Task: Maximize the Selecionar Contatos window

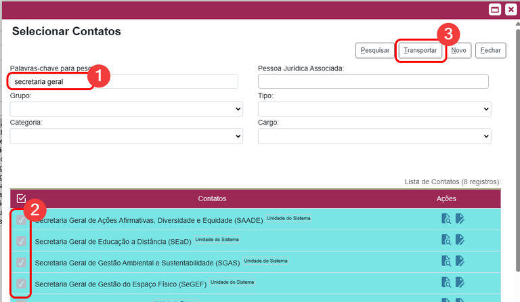Action: 495,9
